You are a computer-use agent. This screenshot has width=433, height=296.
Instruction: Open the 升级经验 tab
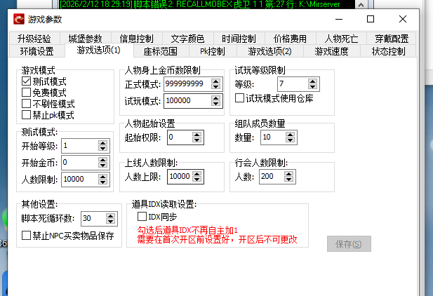[34, 39]
